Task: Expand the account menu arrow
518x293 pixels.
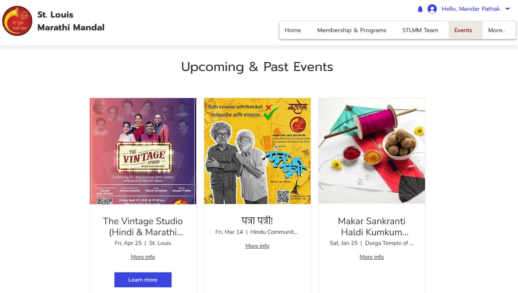Action: (x=508, y=9)
